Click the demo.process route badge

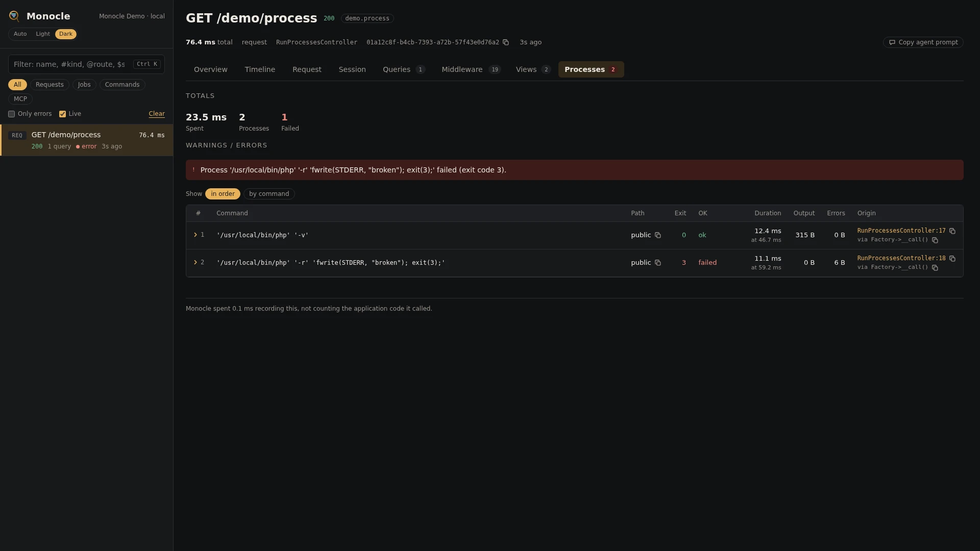point(367,18)
